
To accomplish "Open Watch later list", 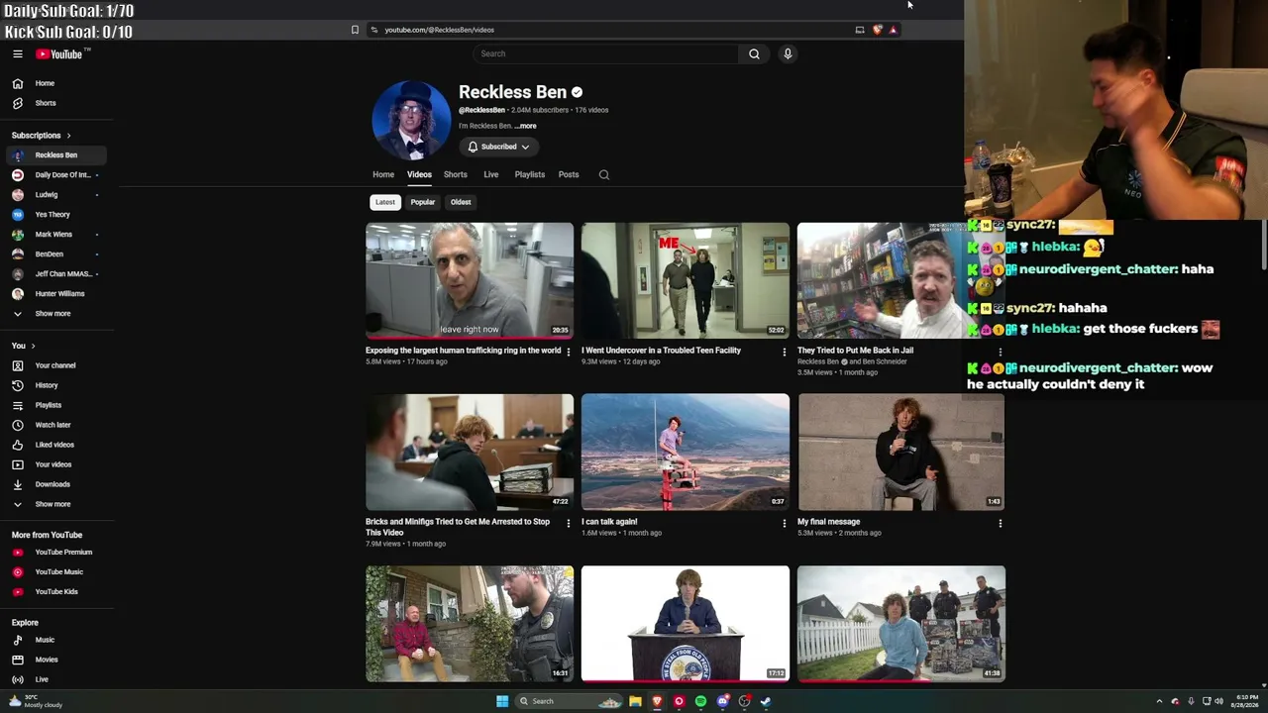I will (x=55, y=425).
